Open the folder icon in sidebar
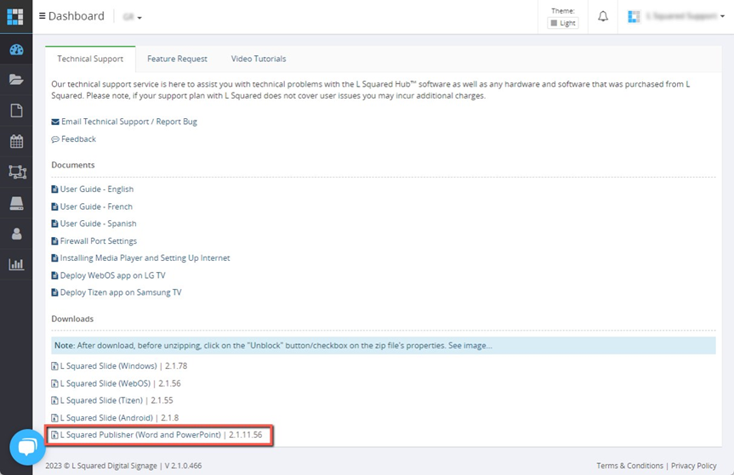 click(16, 80)
